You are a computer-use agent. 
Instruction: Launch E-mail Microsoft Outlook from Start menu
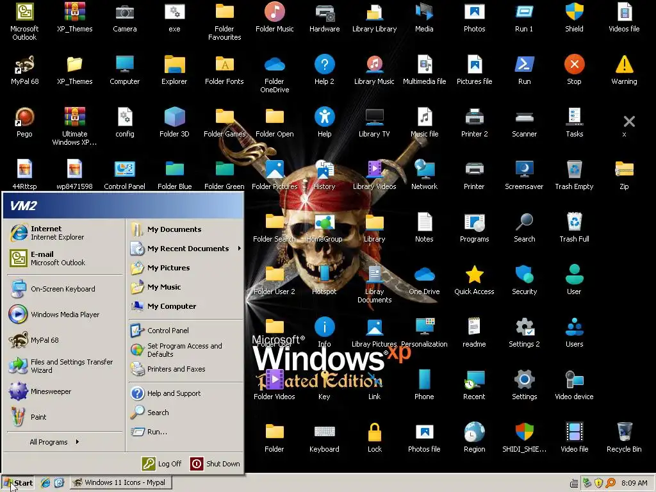point(65,258)
